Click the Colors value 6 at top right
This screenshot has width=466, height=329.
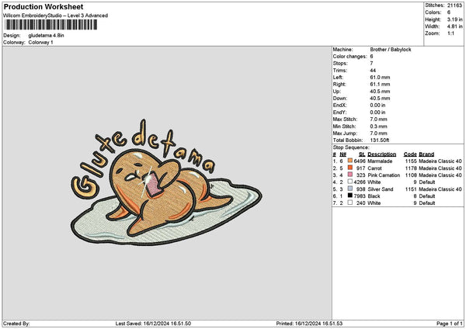tap(449, 12)
